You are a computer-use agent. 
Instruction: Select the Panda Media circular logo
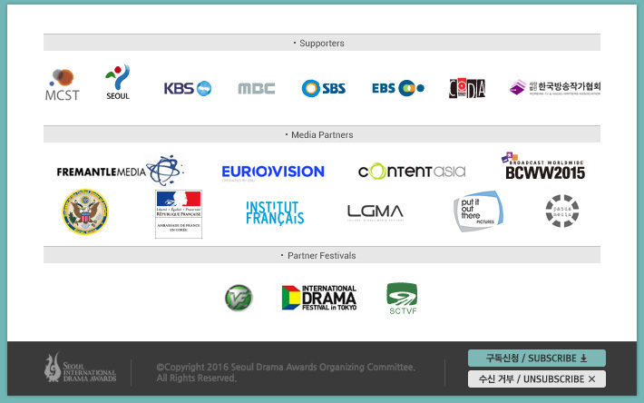pyautogui.click(x=562, y=211)
